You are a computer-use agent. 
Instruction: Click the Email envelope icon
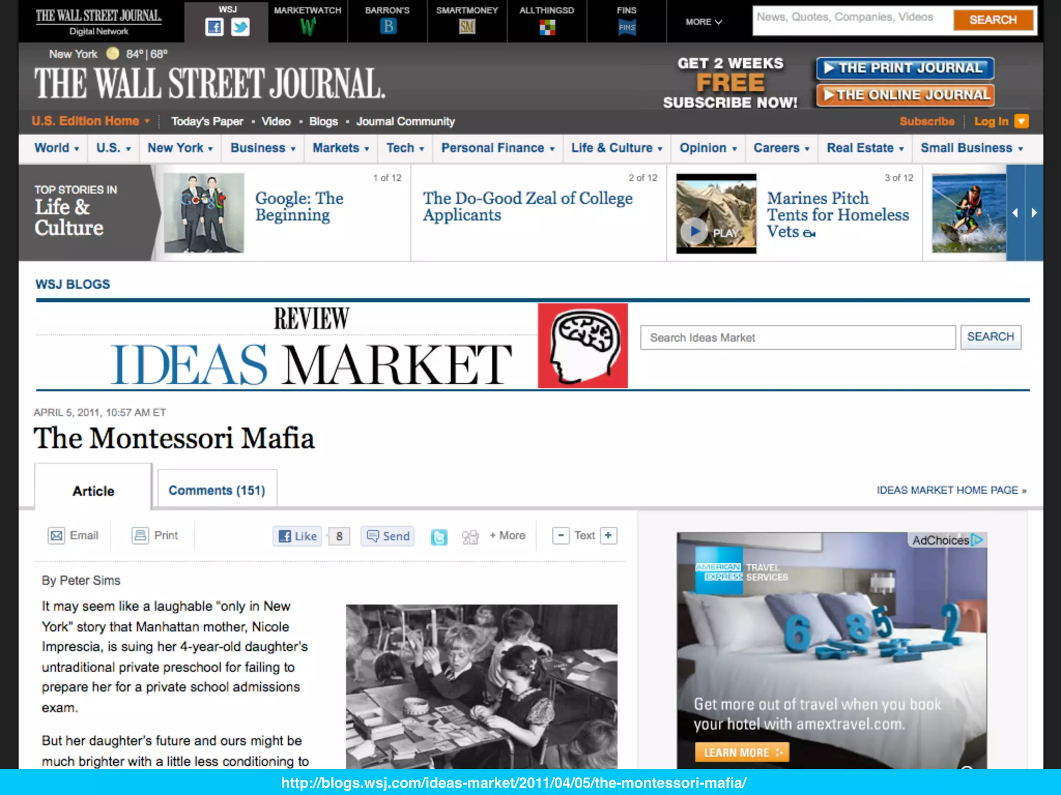[x=56, y=535]
